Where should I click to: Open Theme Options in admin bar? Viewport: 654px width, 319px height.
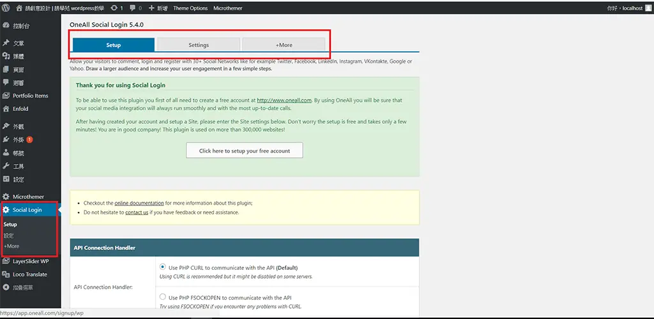point(190,8)
